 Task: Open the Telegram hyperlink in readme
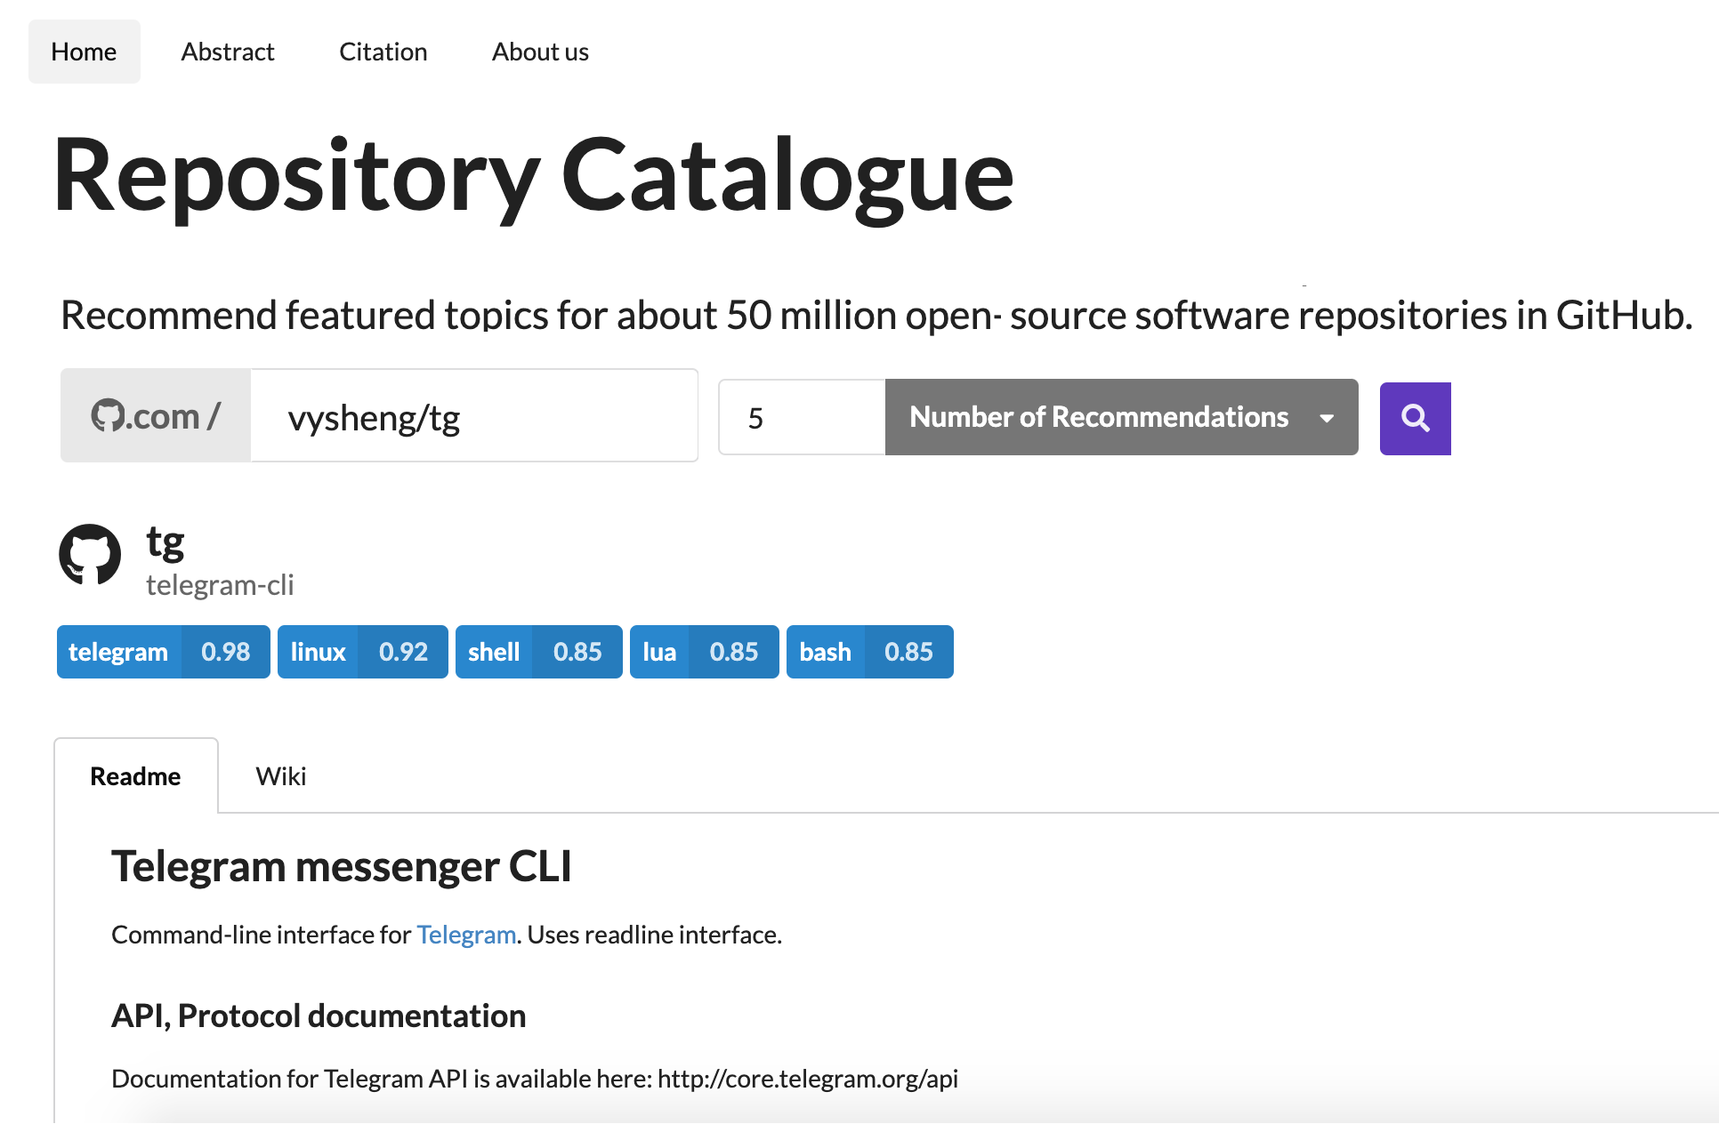(466, 935)
